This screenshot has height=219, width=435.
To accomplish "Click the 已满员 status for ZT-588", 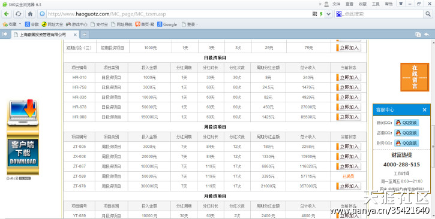I will 349,177.
